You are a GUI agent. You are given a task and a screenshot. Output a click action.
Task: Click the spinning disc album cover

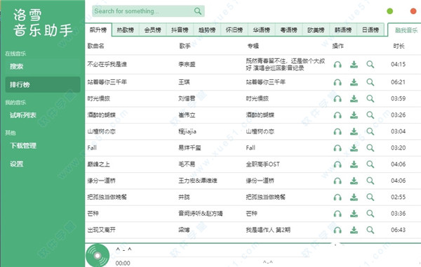[x=98, y=256]
